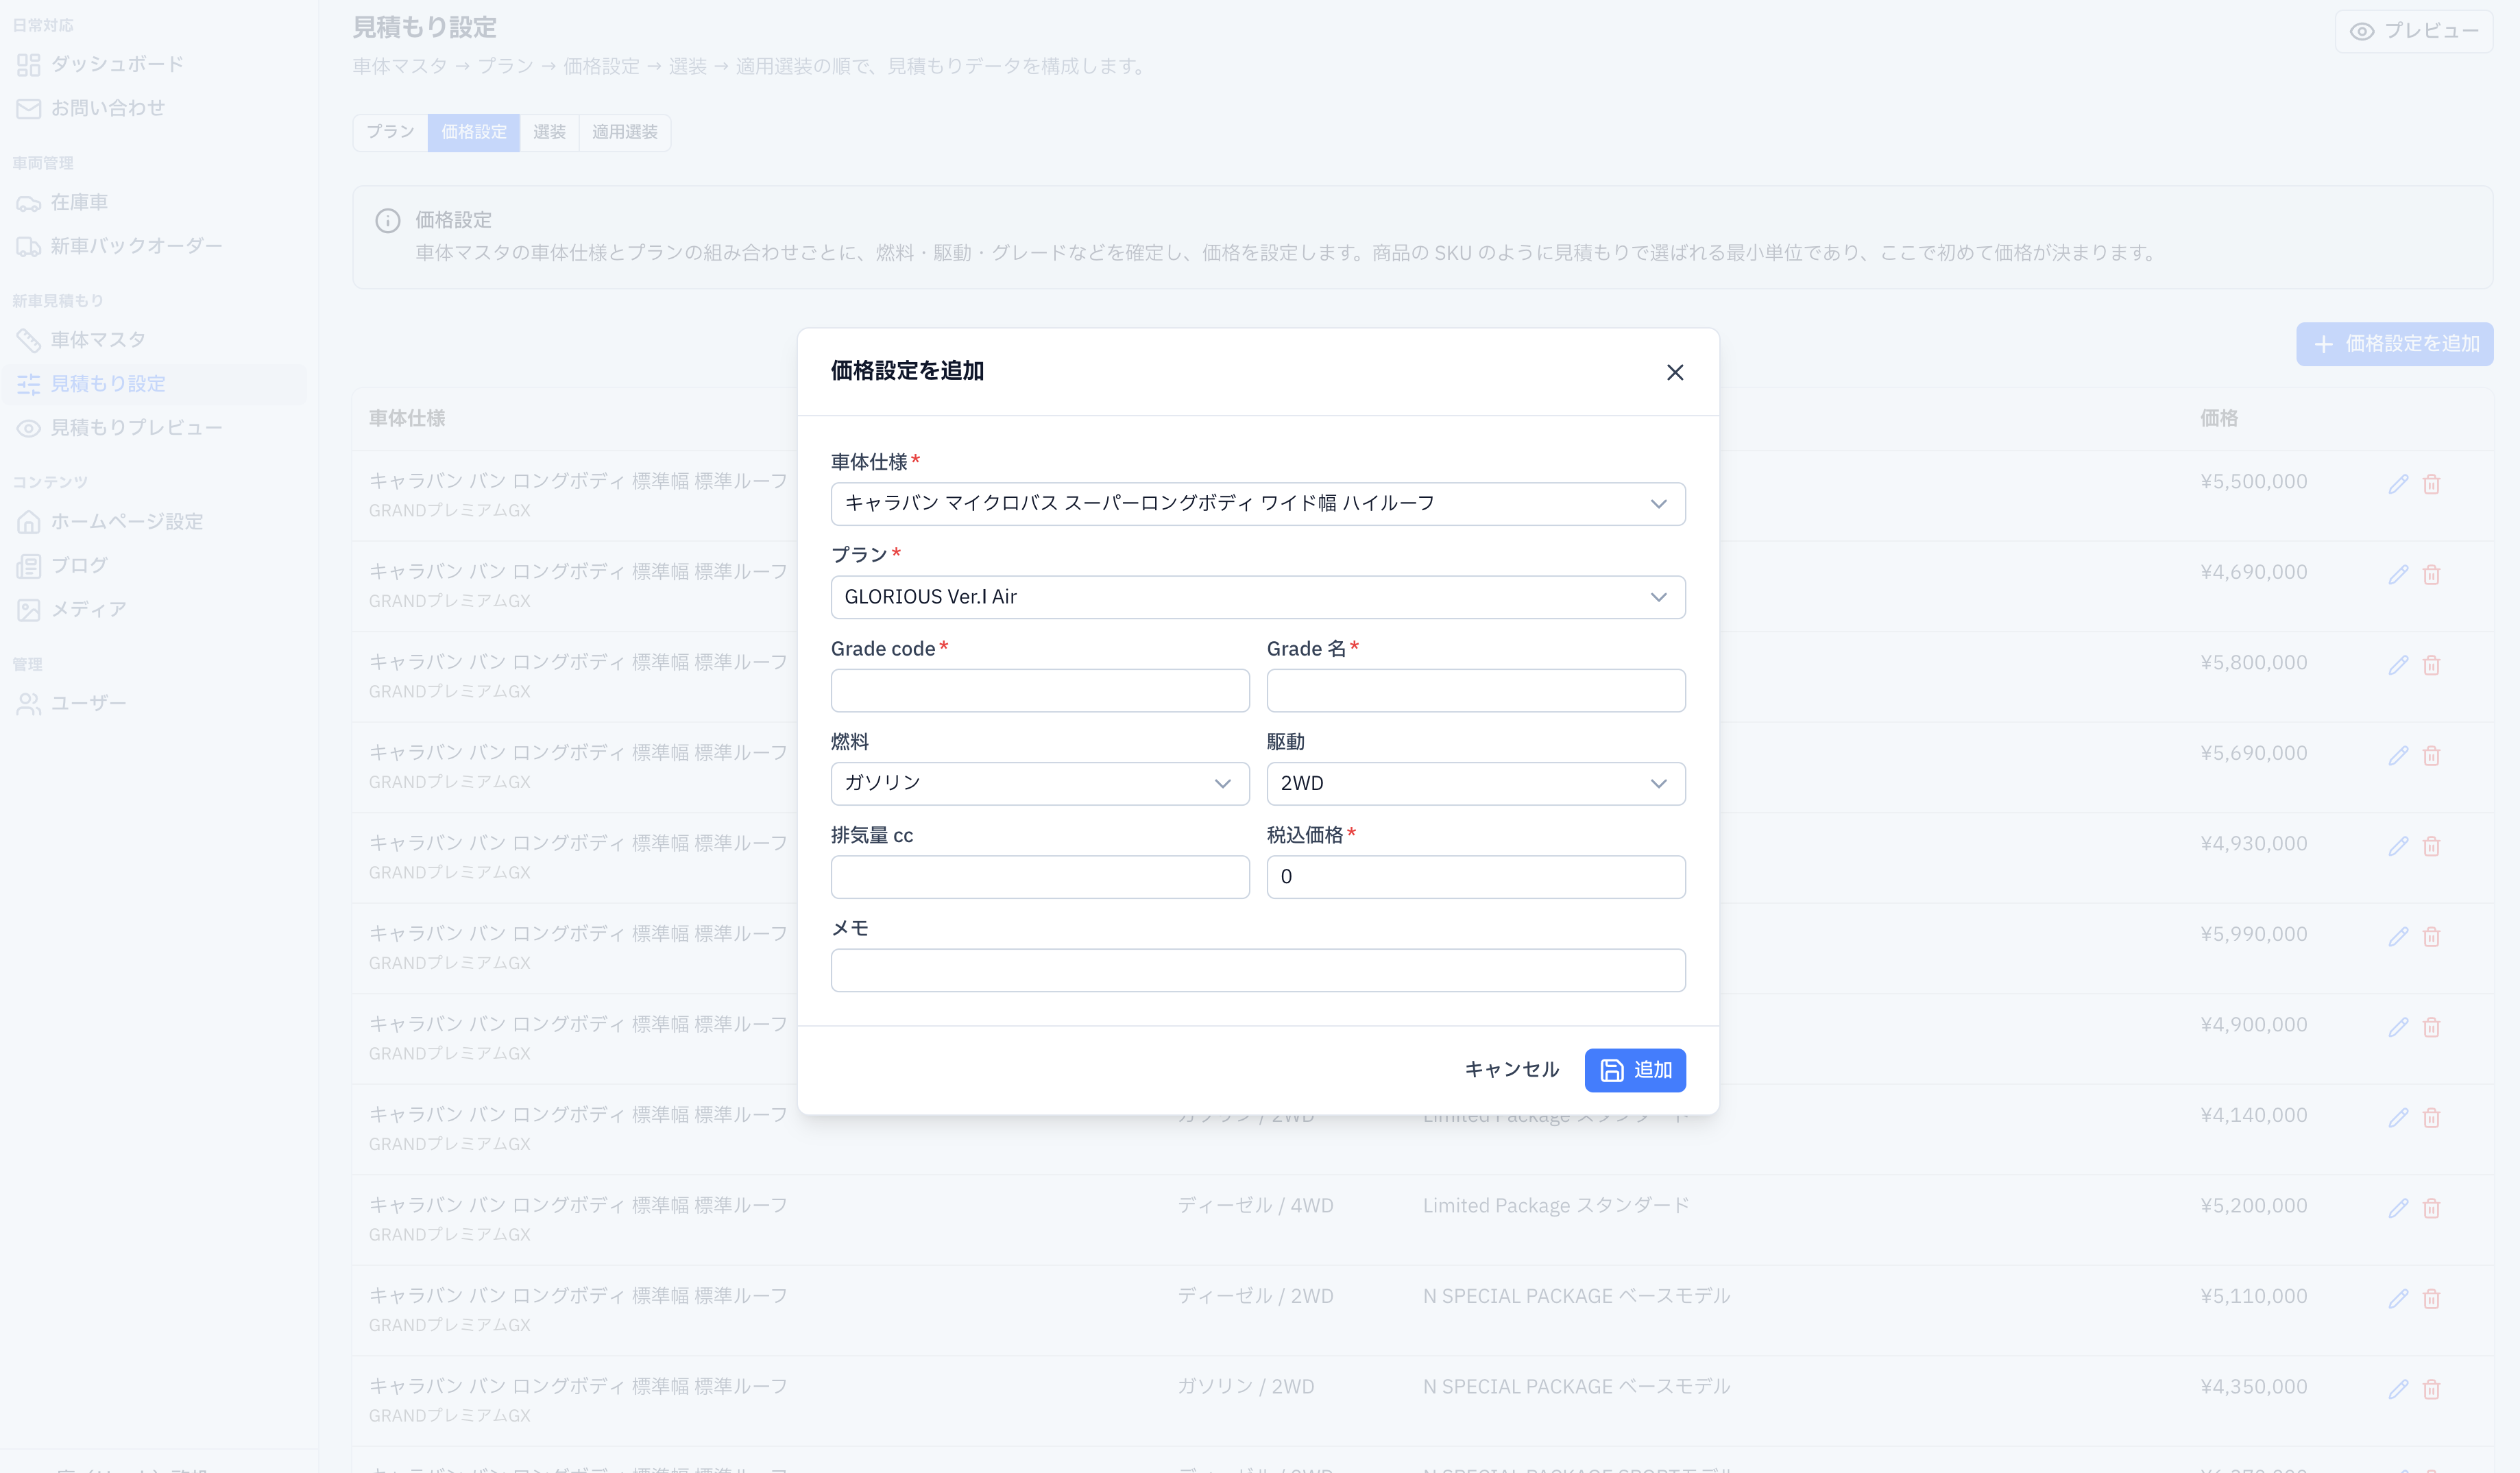The width and height of the screenshot is (2520, 1473).
Task: Edit the ¥5,990,000 row with pencil icon
Action: [x=2398, y=937]
